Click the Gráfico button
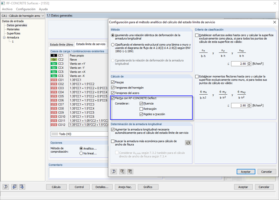The width and height of the screenshot is (279, 200). pyautogui.click(x=148, y=187)
